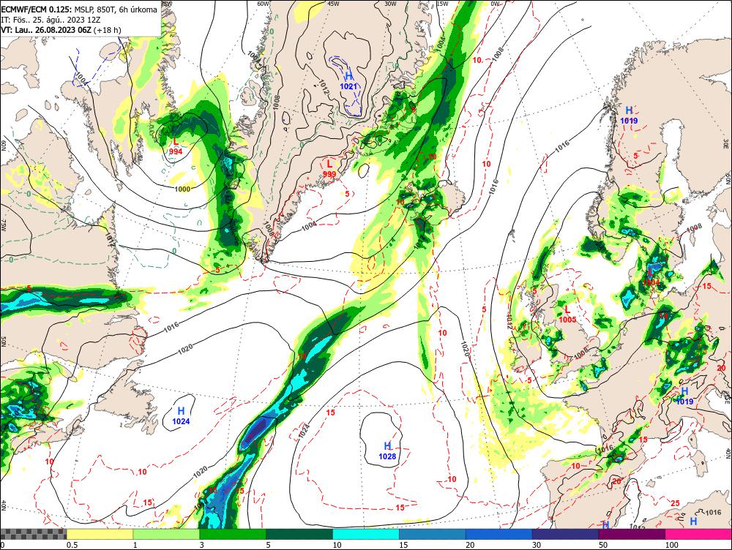The width and height of the screenshot is (732, 550).
Task: Click the '0W' longitude label
Action: [495, 4]
